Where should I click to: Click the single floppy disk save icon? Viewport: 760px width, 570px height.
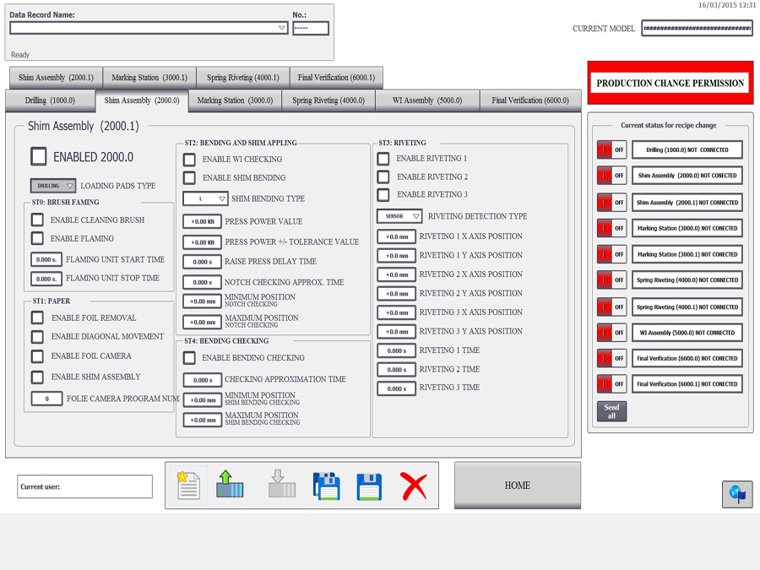pos(369,486)
